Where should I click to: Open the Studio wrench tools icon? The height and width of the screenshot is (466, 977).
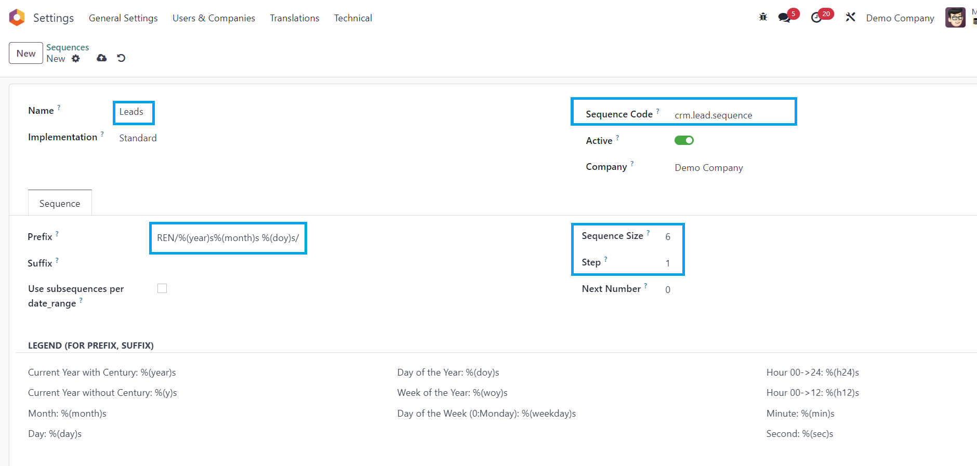tap(850, 17)
